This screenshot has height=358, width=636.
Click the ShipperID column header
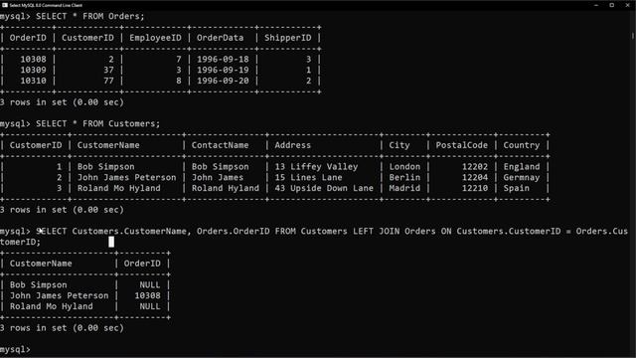point(288,38)
